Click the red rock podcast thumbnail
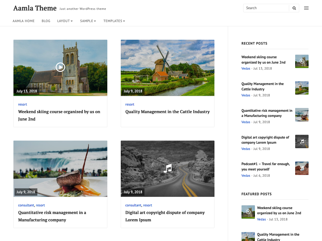322x241 pixels. tap(302, 168)
